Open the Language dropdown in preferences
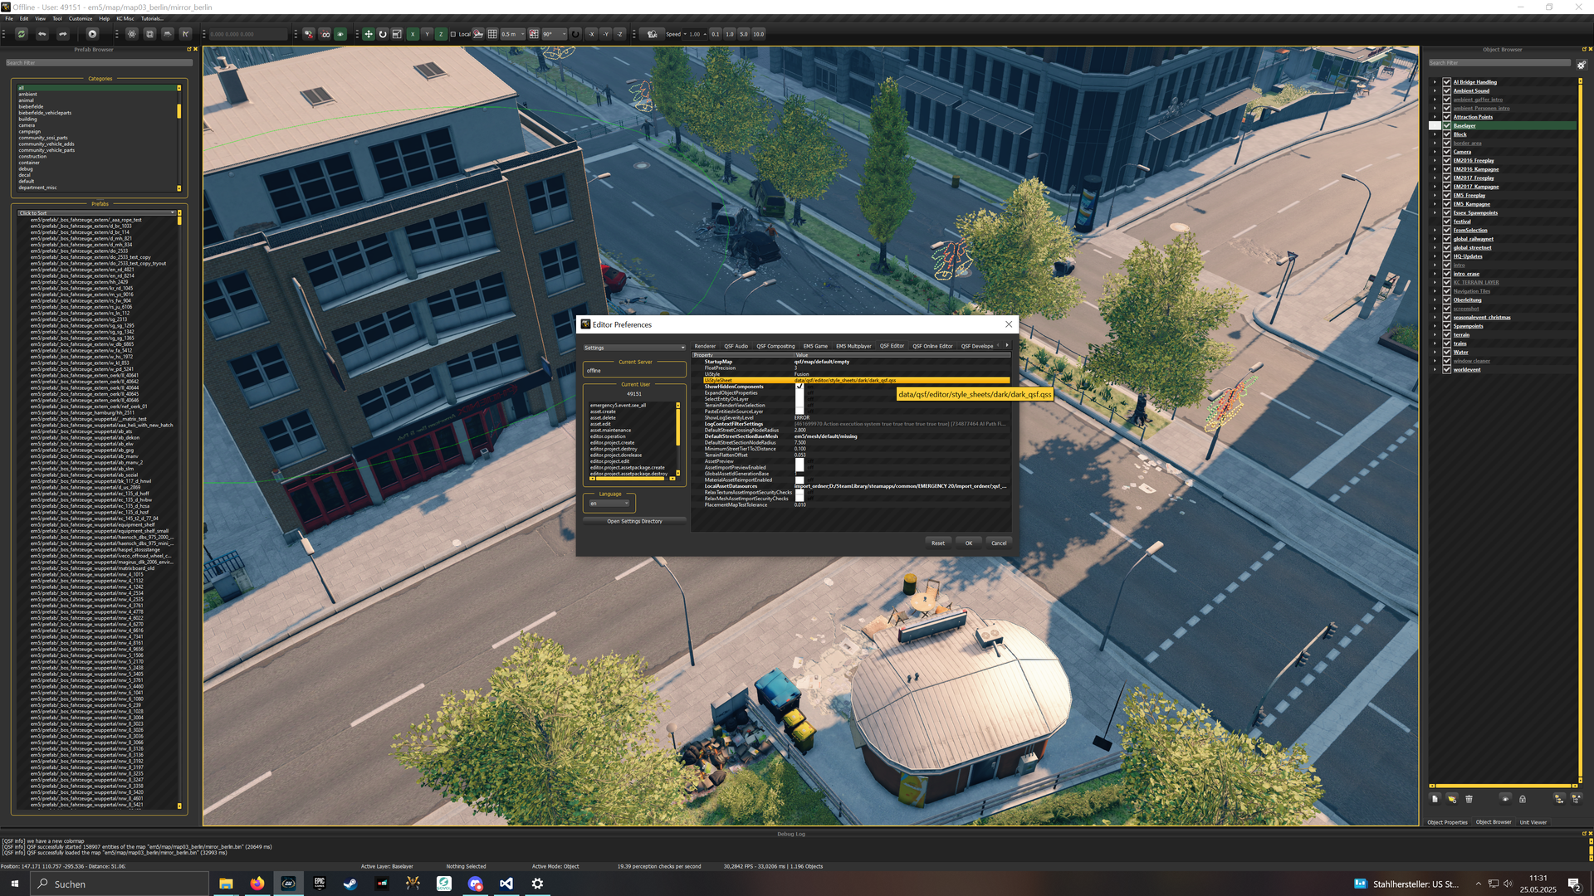Viewport: 1594px width, 896px height. click(609, 504)
